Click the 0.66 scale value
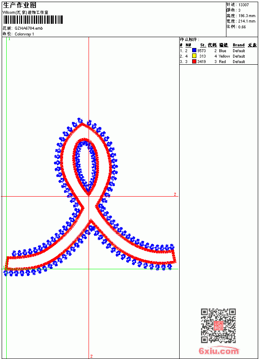The height and width of the screenshot is (359, 259). click(x=242, y=27)
